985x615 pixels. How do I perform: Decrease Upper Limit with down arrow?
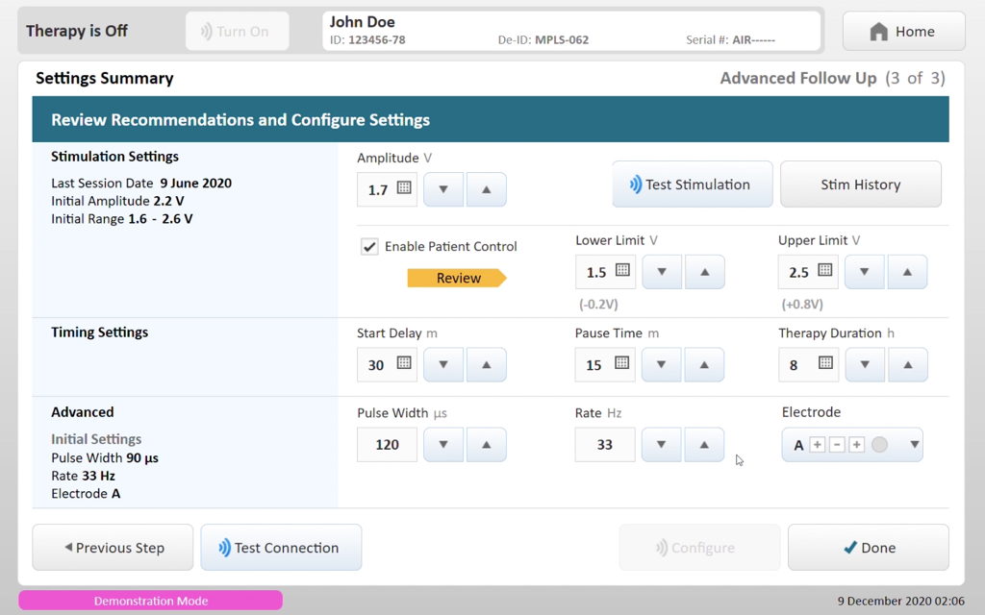pos(865,272)
